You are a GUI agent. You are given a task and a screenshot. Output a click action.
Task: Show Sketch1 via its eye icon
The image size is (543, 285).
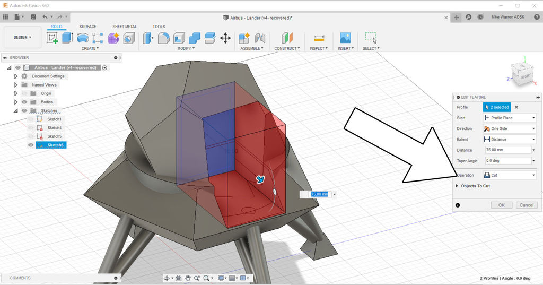point(31,119)
